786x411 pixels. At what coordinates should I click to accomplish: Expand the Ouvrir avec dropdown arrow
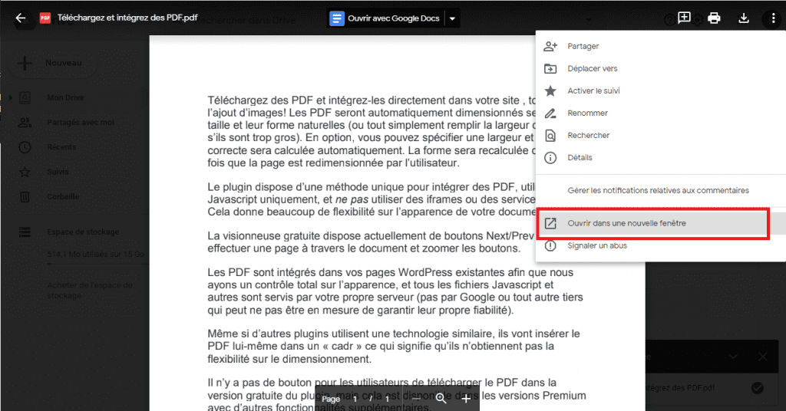coord(452,18)
